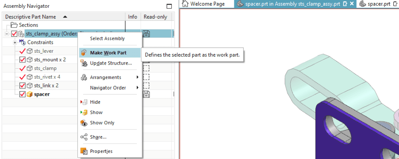
Task: Click Hide in the context menu
Action: click(x=110, y=102)
